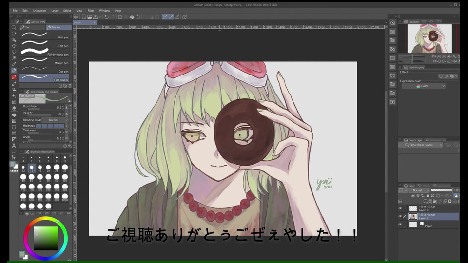The height and width of the screenshot is (263, 468).
Task: Open Blending mode Normal dropdown in Tool property
Action: [55, 120]
